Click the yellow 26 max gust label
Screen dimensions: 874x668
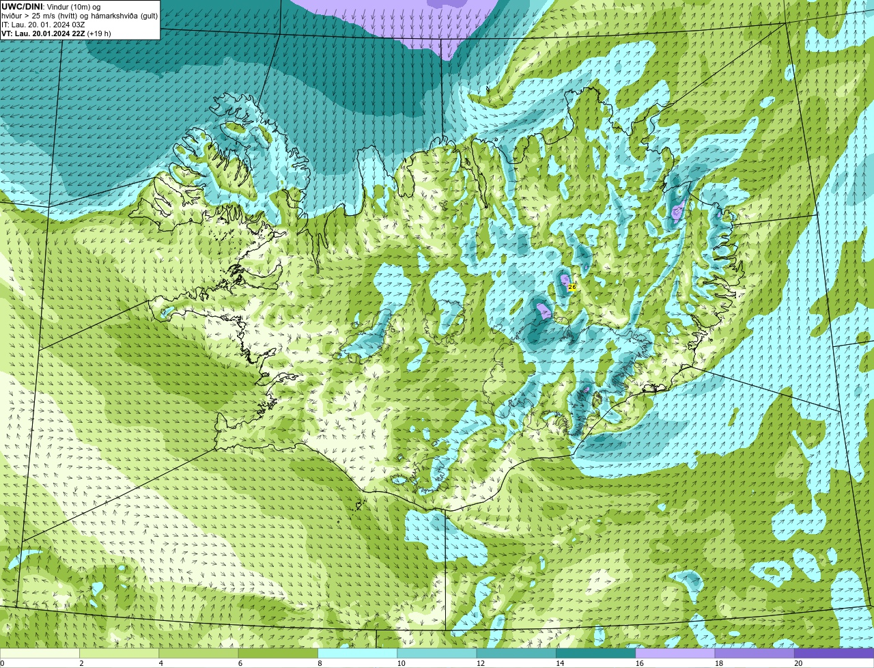572,288
